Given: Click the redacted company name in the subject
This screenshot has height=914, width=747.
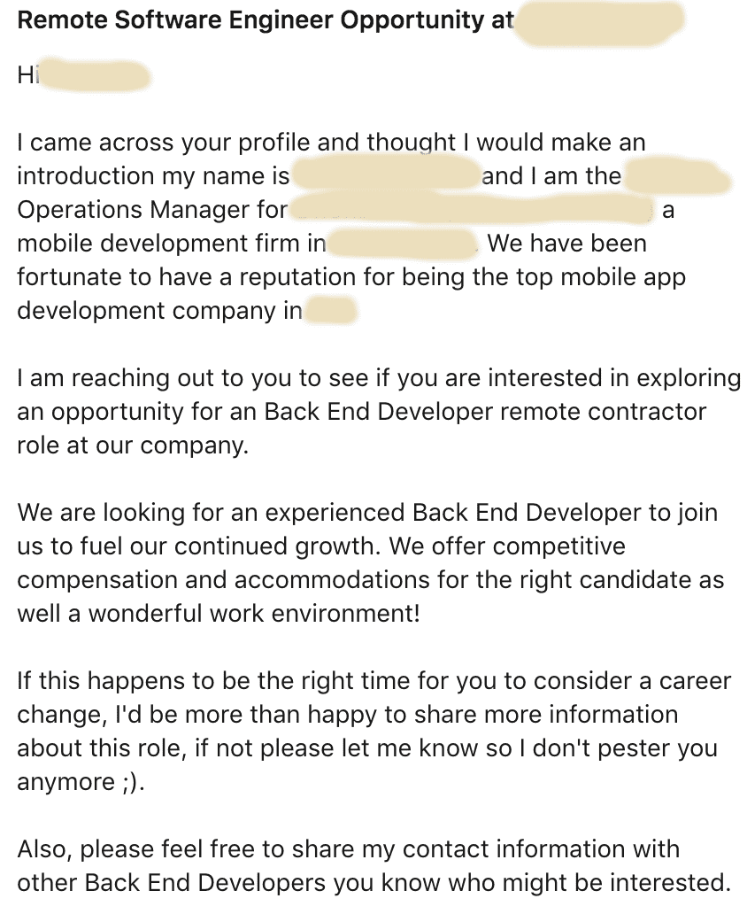Looking at the screenshot, I should click(599, 22).
